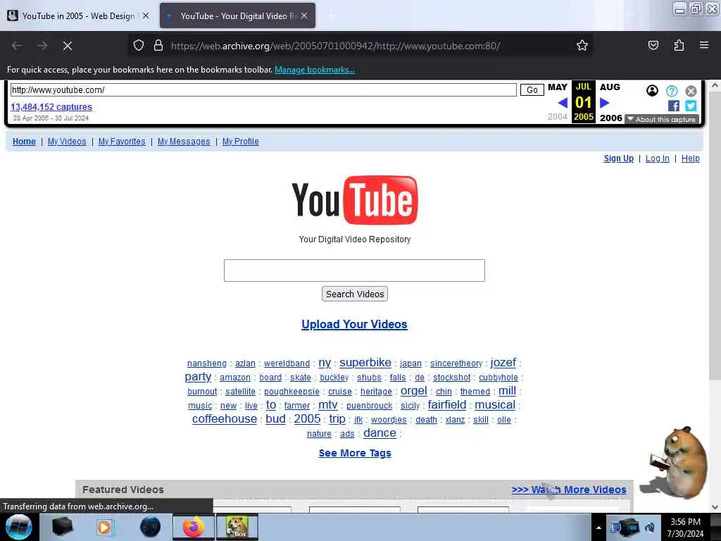Viewport: 721px width, 541px height.
Task: Open the Firefox hamburger application menu
Action: pyautogui.click(x=703, y=45)
